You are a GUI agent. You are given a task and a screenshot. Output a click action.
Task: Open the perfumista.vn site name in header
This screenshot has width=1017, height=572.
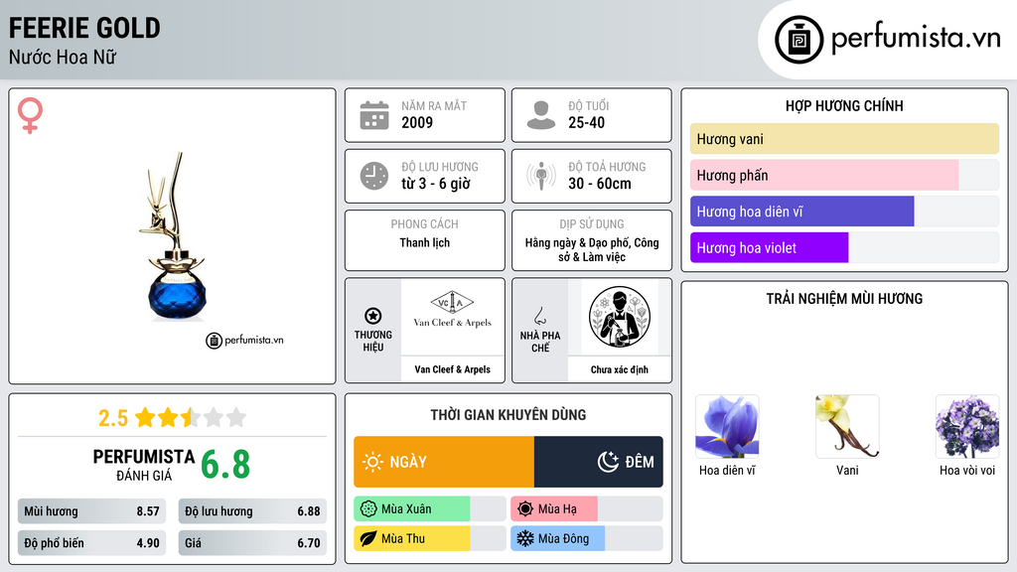coord(916,39)
